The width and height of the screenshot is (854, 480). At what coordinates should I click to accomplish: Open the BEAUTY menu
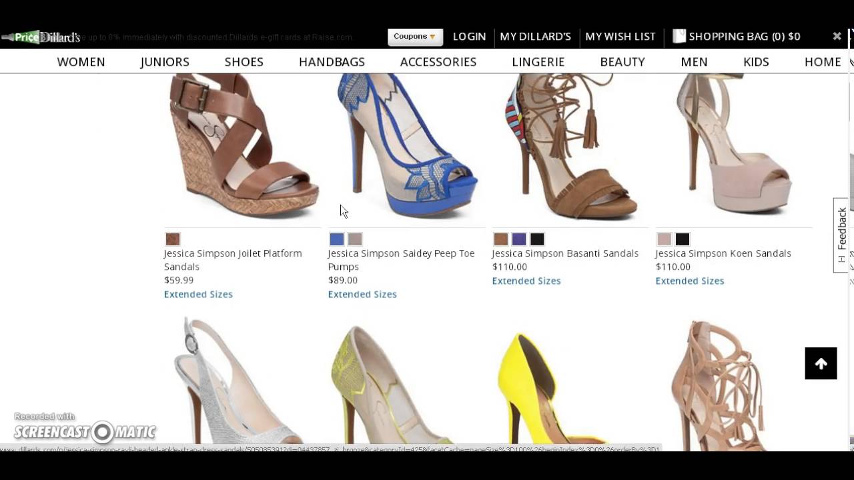(x=622, y=62)
